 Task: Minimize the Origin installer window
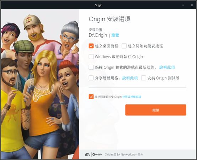point(183,5)
